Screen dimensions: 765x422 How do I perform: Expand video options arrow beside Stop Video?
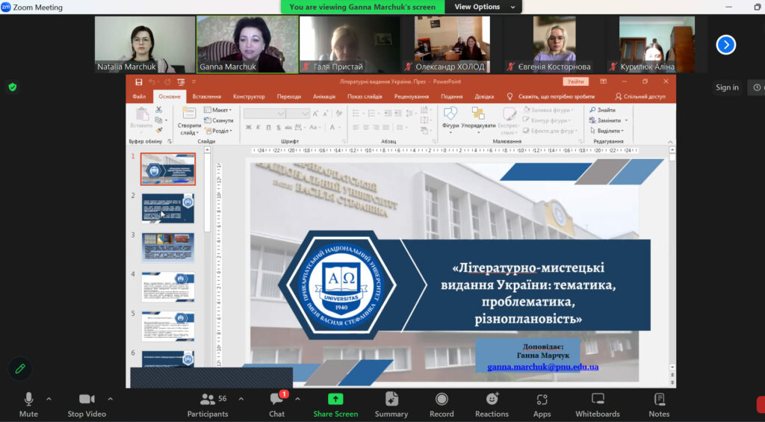(x=111, y=399)
